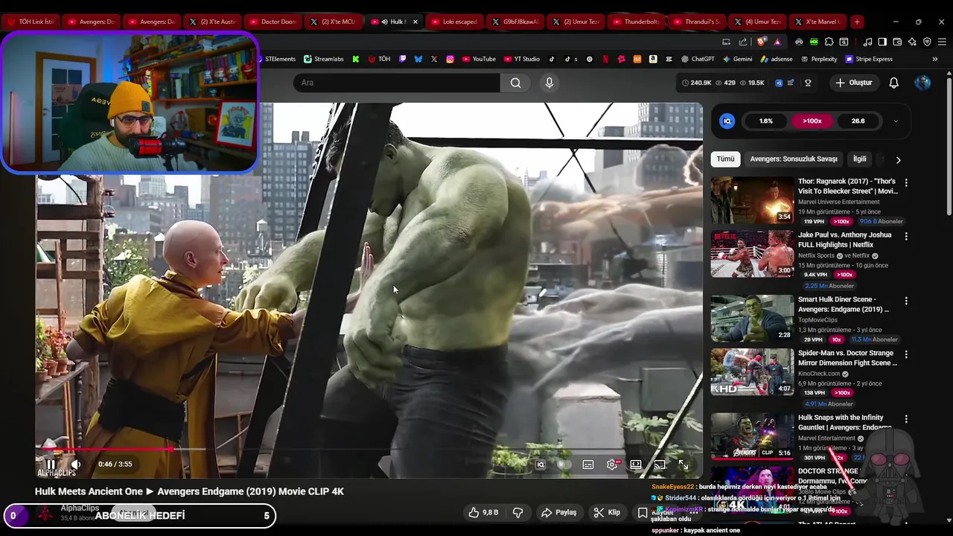Image resolution: width=953 pixels, height=536 pixels.
Task: Open YT Studio bookmark
Action: click(522, 59)
